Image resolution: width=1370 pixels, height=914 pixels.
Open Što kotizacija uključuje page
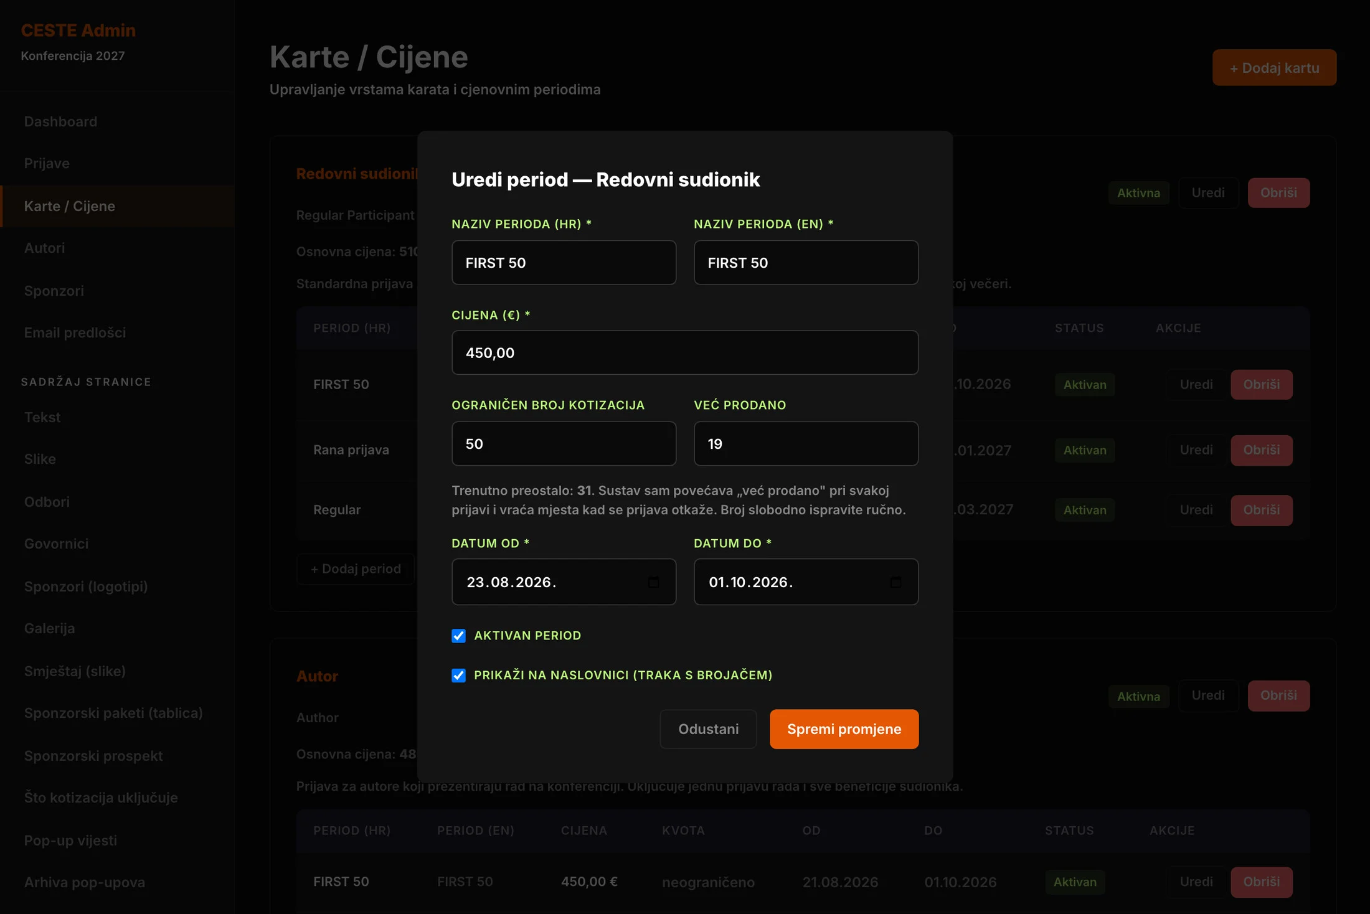point(101,798)
